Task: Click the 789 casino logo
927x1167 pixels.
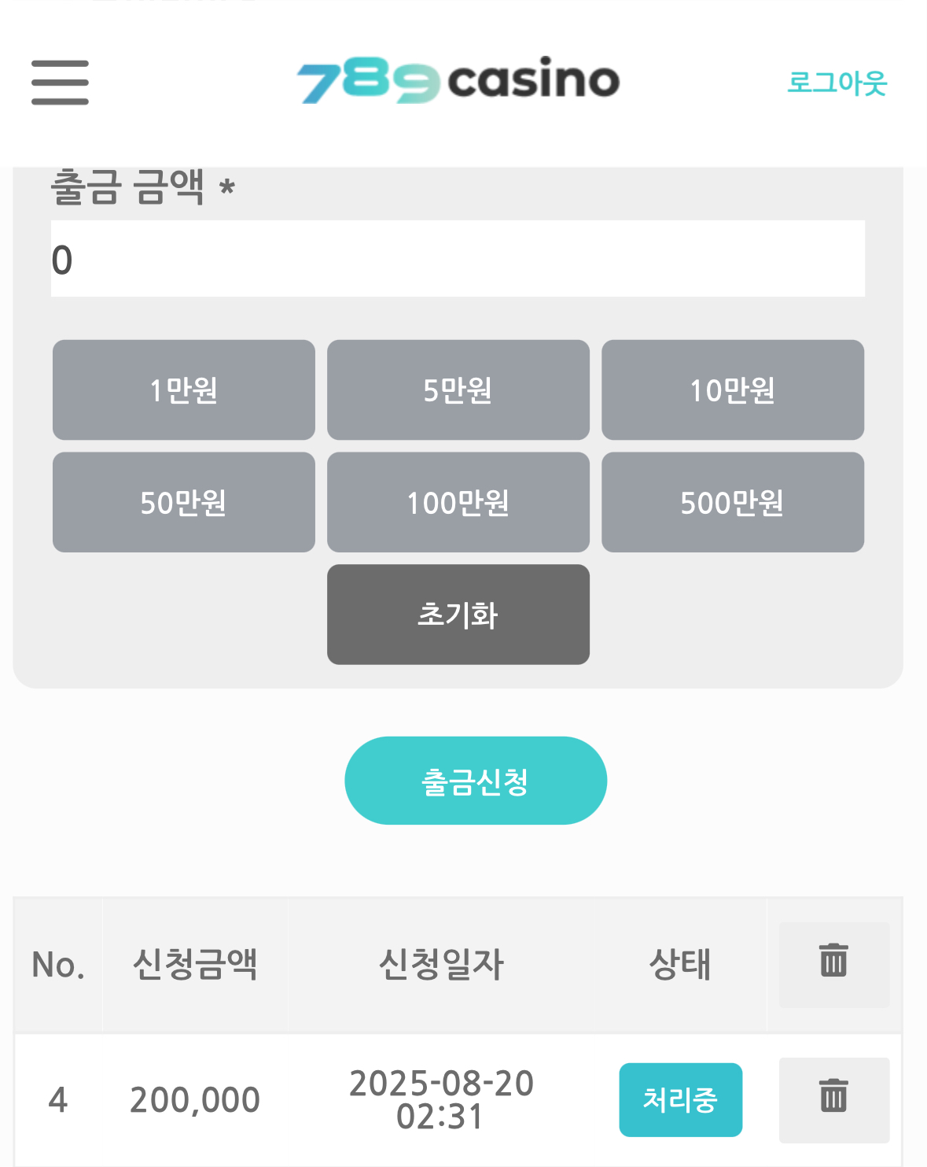Action: (458, 80)
